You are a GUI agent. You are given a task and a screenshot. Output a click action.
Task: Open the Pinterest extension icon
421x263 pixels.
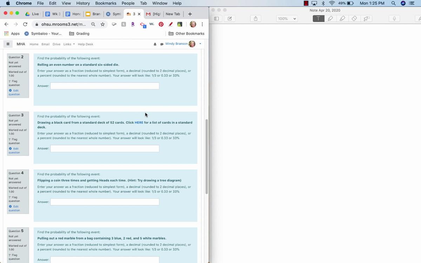pyautogui.click(x=161, y=24)
